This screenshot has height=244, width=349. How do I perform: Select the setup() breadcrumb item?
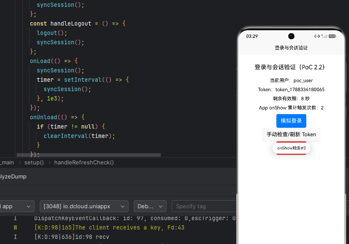pyautogui.click(x=34, y=163)
